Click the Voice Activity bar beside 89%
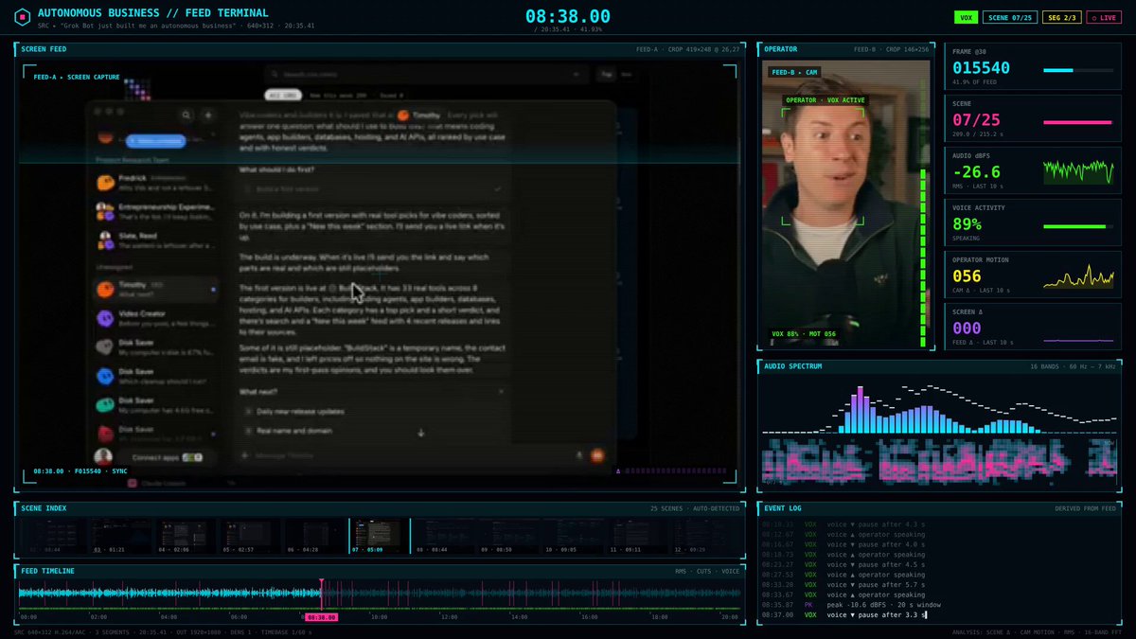Viewport: 1136px width, 639px height. click(x=1078, y=226)
